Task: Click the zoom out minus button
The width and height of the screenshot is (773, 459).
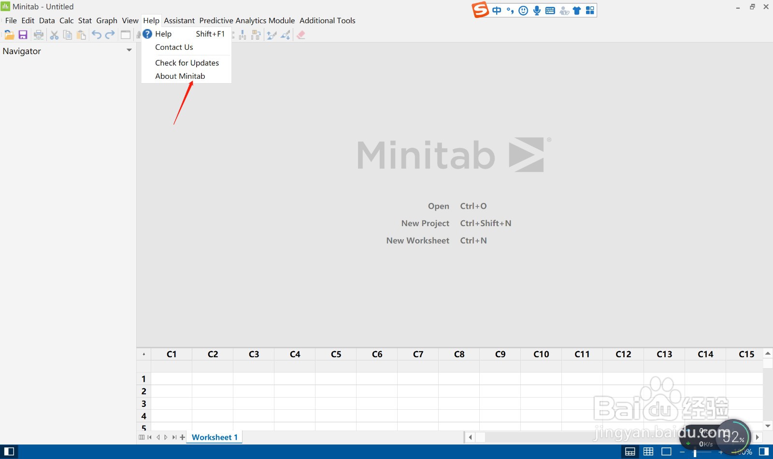Action: 682,452
